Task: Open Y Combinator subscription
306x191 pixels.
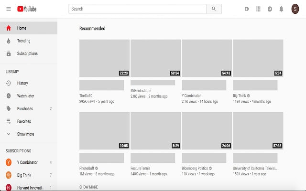Action: 29,162
